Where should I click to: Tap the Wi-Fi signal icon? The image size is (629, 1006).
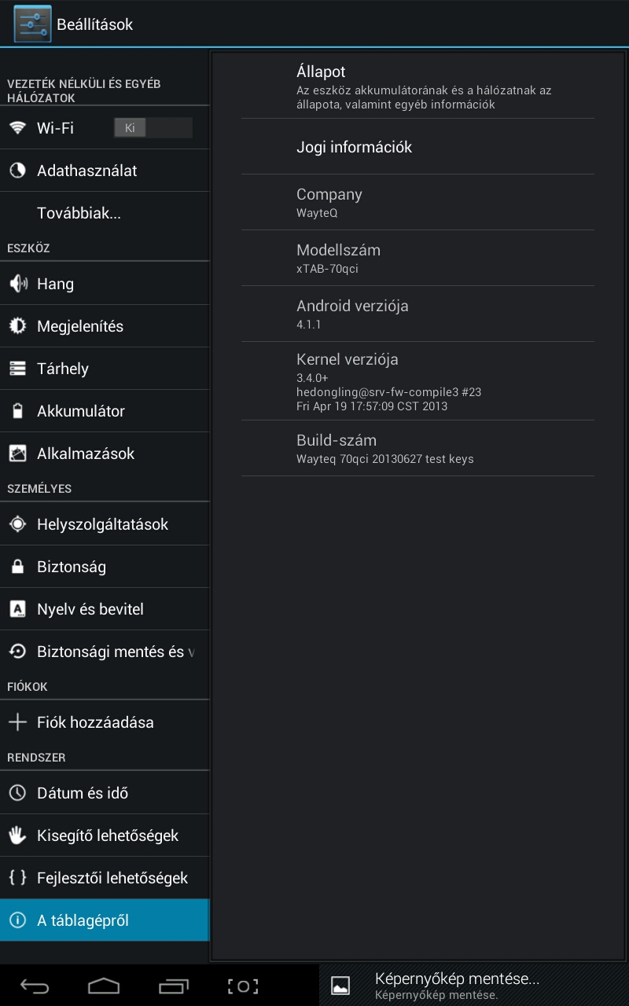pos(17,128)
